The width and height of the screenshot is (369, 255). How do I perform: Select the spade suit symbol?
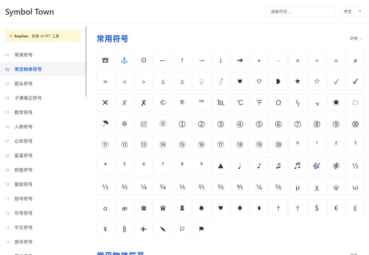[x=201, y=208]
